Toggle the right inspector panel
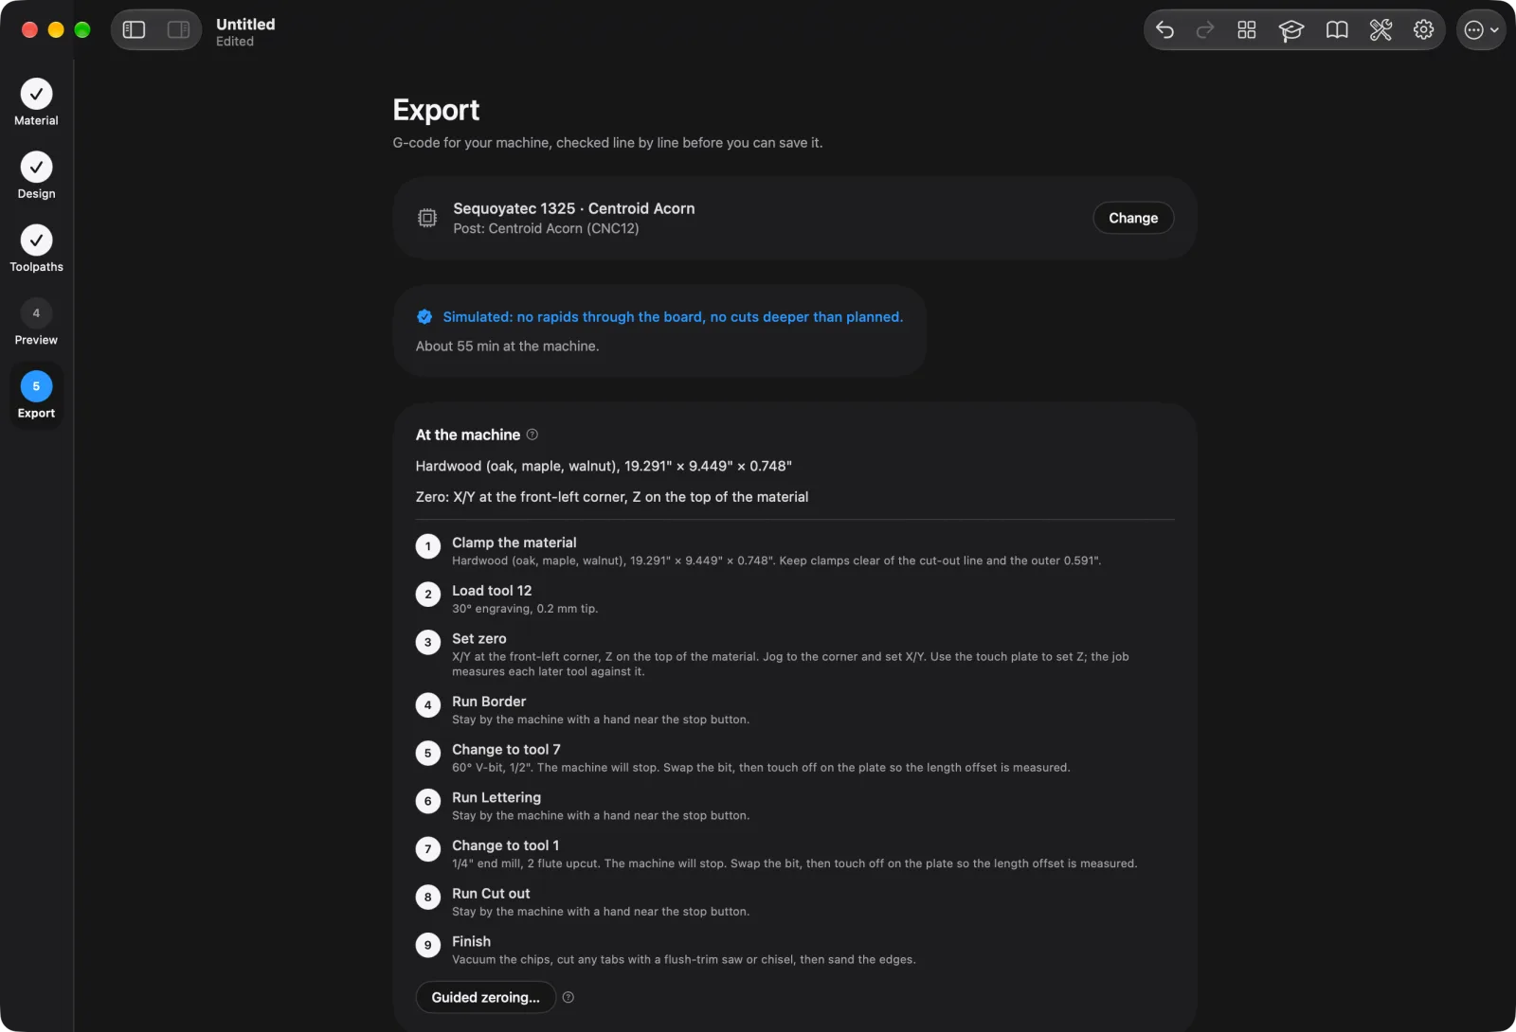Image resolution: width=1516 pixels, height=1032 pixels. click(178, 30)
